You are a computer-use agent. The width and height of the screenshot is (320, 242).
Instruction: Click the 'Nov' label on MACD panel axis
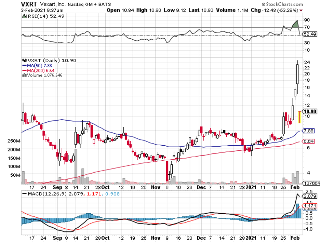click(x=156, y=238)
